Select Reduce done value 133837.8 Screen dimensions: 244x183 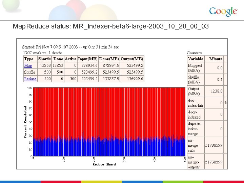tap(110, 79)
